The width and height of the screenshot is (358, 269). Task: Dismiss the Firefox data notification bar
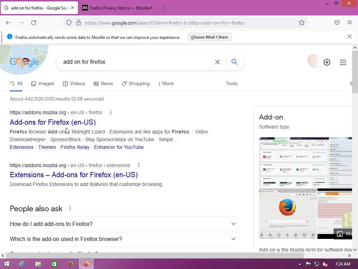tap(350, 36)
